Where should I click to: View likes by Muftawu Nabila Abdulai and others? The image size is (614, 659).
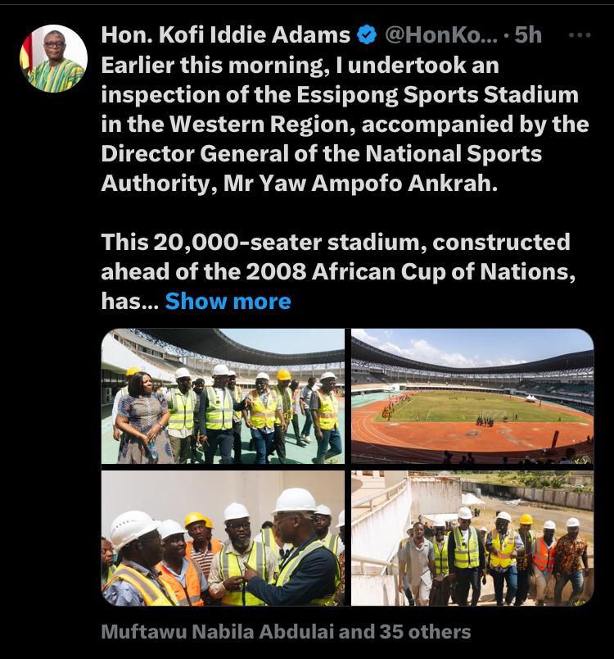pos(286,631)
